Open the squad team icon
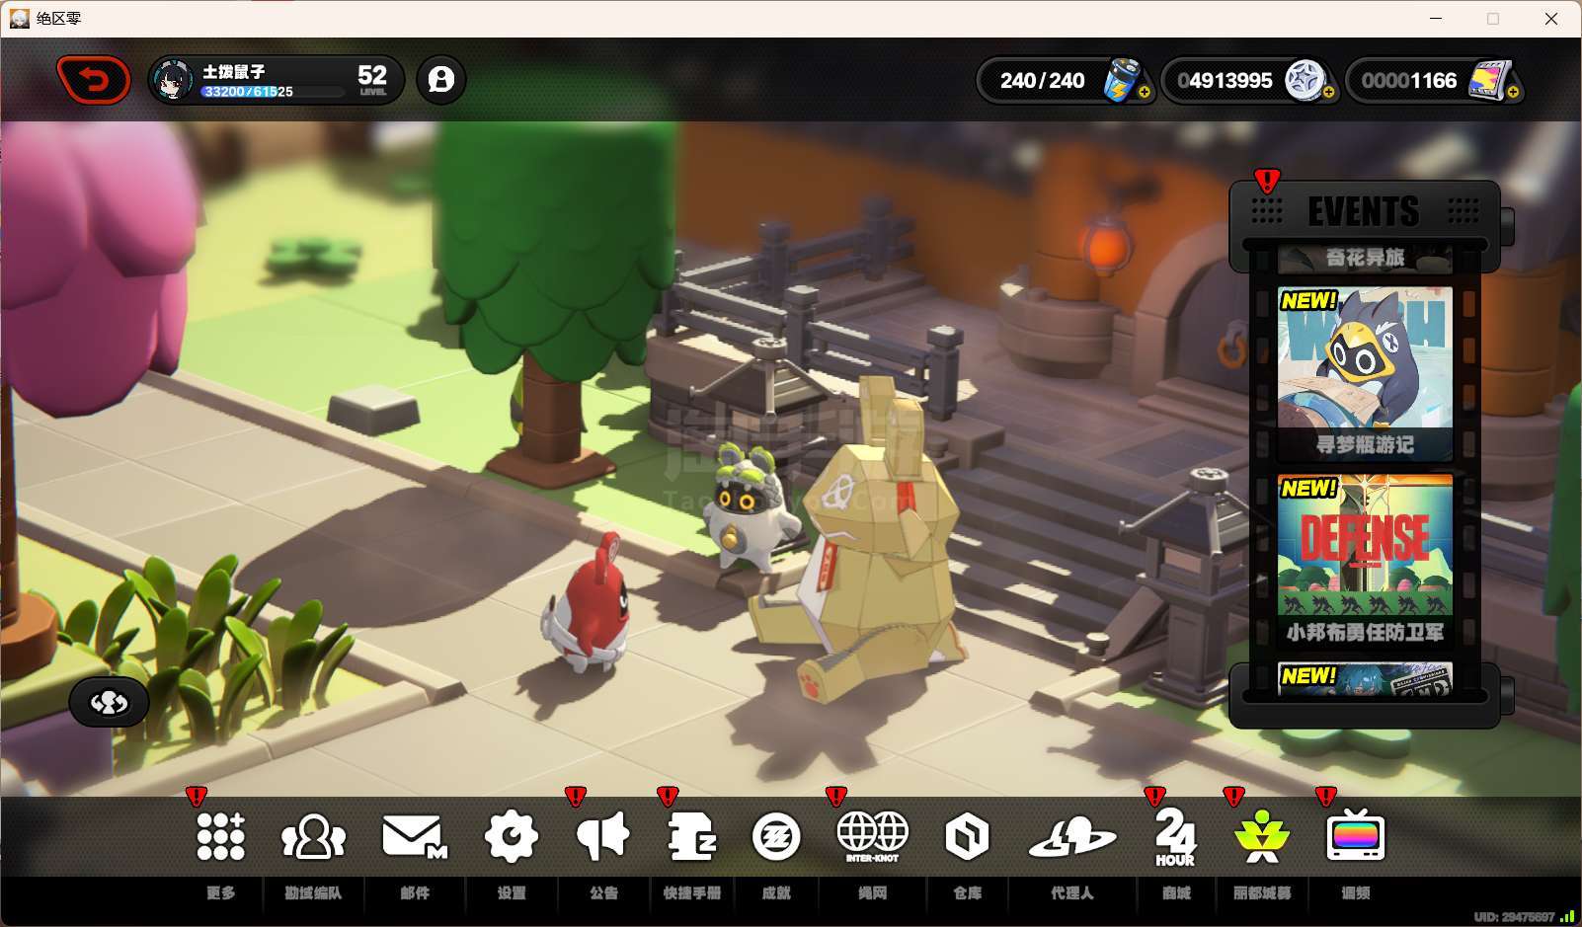The image size is (1582, 927). (x=313, y=836)
